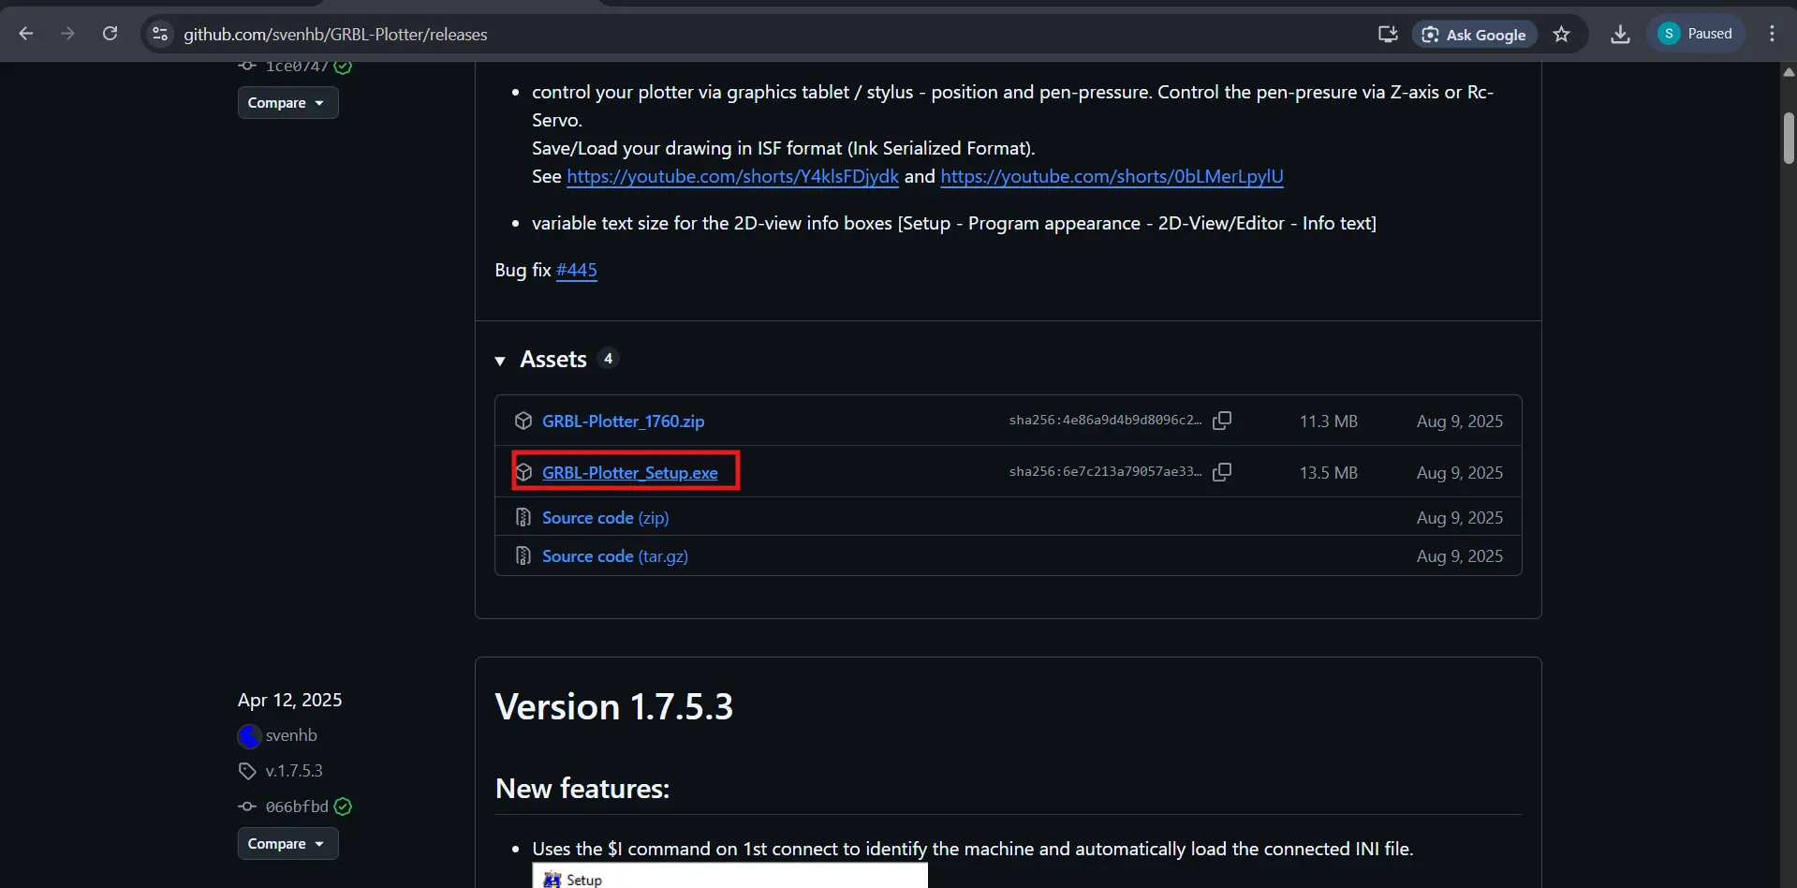Open the top Compare dropdown
The image size is (1797, 888).
click(x=287, y=102)
